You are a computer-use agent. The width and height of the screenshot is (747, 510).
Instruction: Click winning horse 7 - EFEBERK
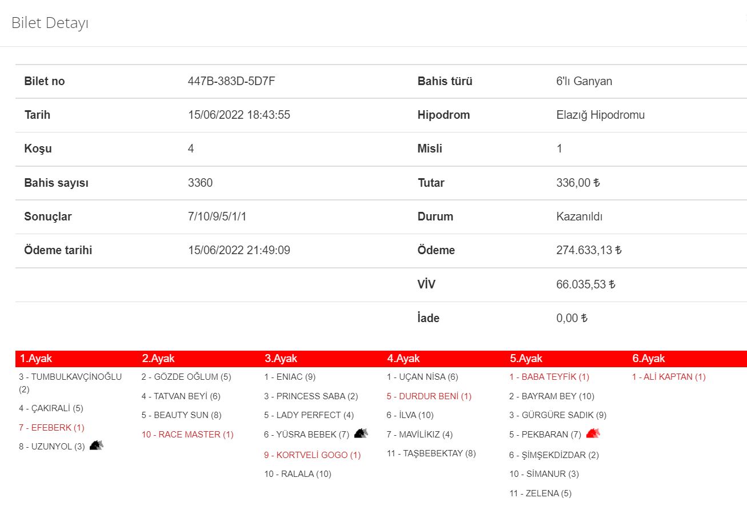(51, 427)
